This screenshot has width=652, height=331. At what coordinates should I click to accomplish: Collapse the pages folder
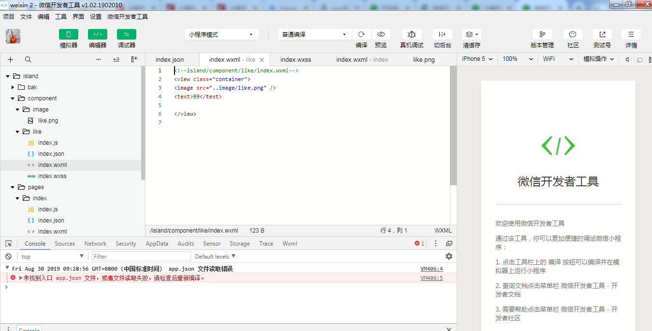13,187
